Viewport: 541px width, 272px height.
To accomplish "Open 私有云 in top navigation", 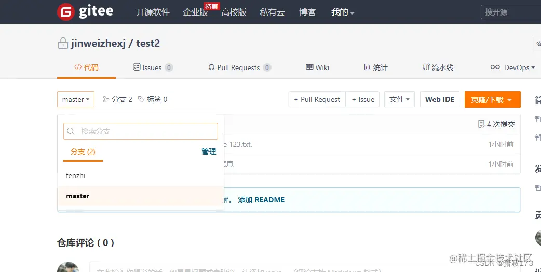I will [x=272, y=12].
